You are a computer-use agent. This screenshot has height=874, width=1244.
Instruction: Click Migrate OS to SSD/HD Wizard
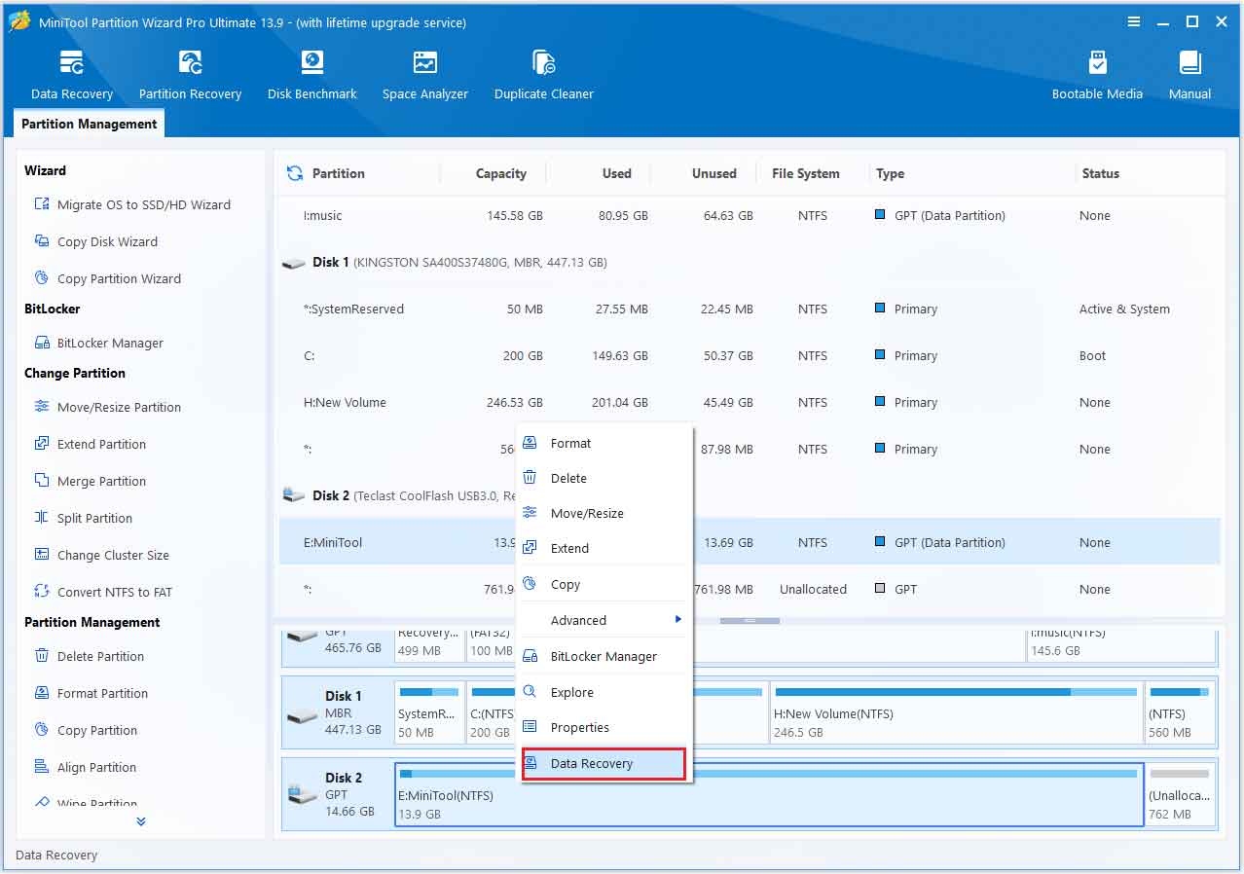pyautogui.click(x=132, y=204)
